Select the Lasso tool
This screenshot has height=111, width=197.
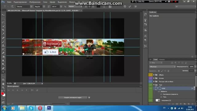3,23
